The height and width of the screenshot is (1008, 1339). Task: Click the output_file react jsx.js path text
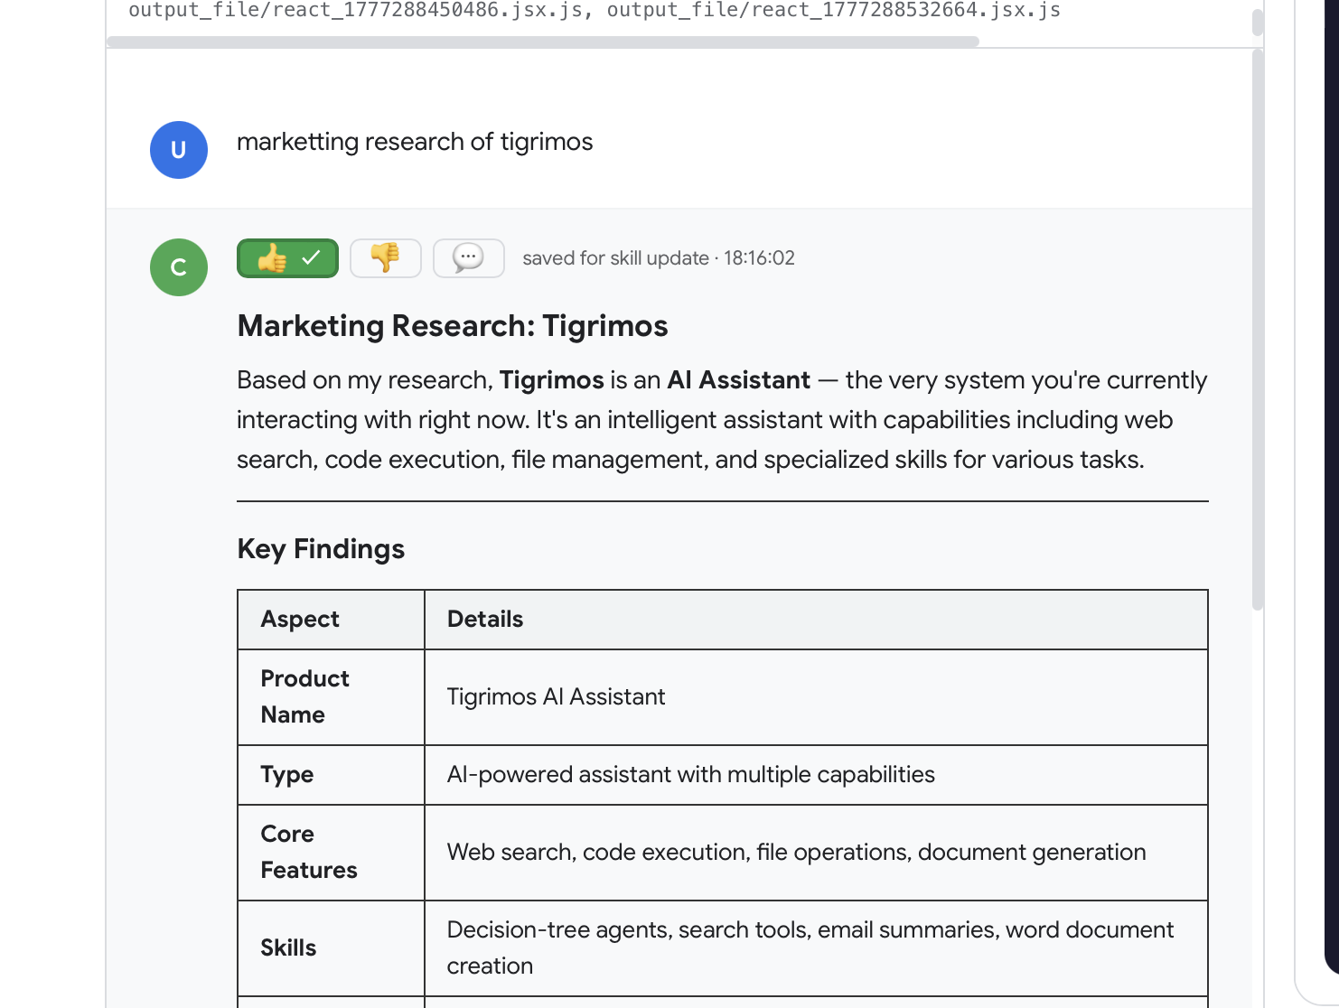(x=595, y=10)
